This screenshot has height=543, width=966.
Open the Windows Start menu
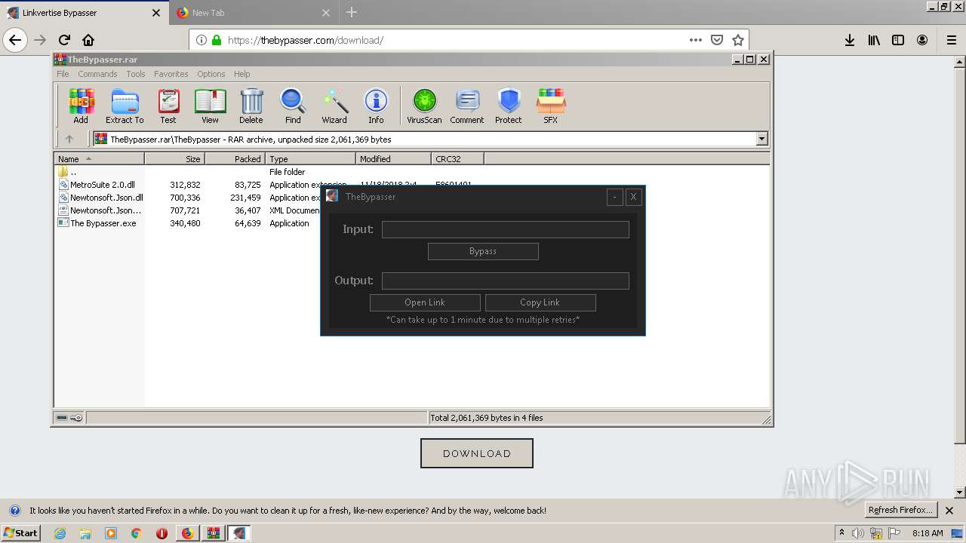[20, 533]
